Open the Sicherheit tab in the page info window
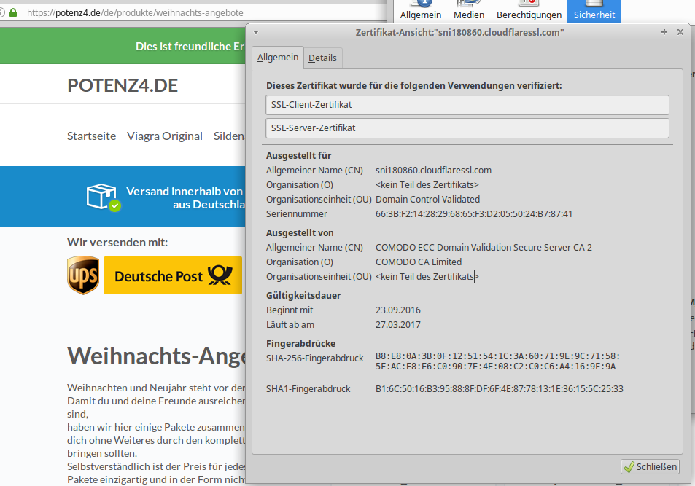The height and width of the screenshot is (486, 695). click(594, 12)
